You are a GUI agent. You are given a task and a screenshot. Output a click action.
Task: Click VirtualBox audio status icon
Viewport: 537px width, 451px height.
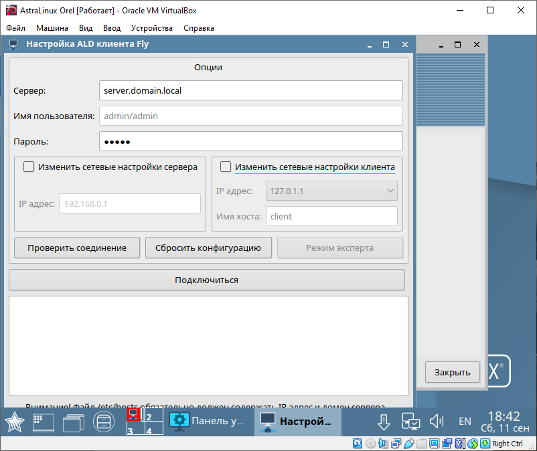tap(383, 444)
